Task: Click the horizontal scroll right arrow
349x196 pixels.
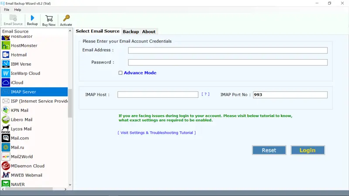Action: (65, 189)
